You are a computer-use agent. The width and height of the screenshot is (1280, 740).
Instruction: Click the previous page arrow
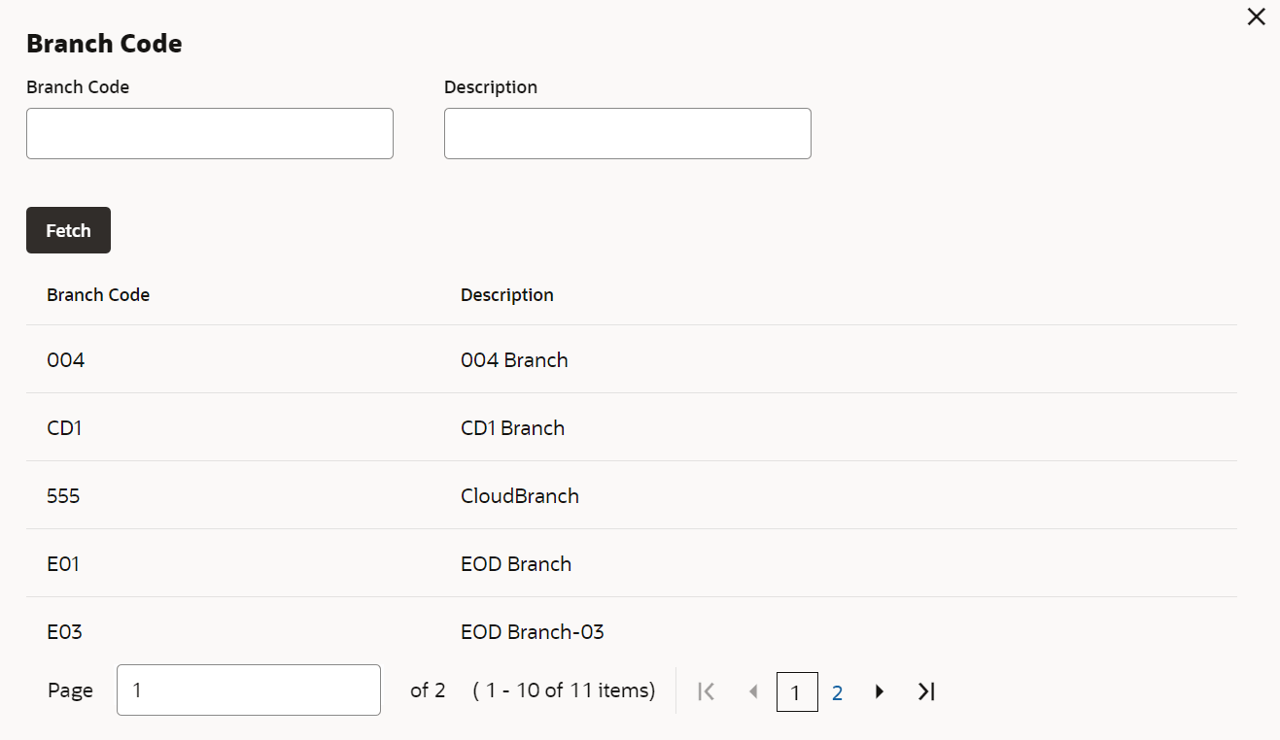tap(752, 691)
